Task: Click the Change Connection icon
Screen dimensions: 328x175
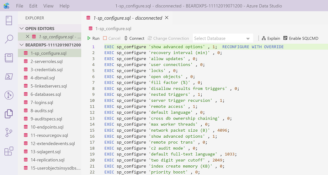Action: coord(150,38)
